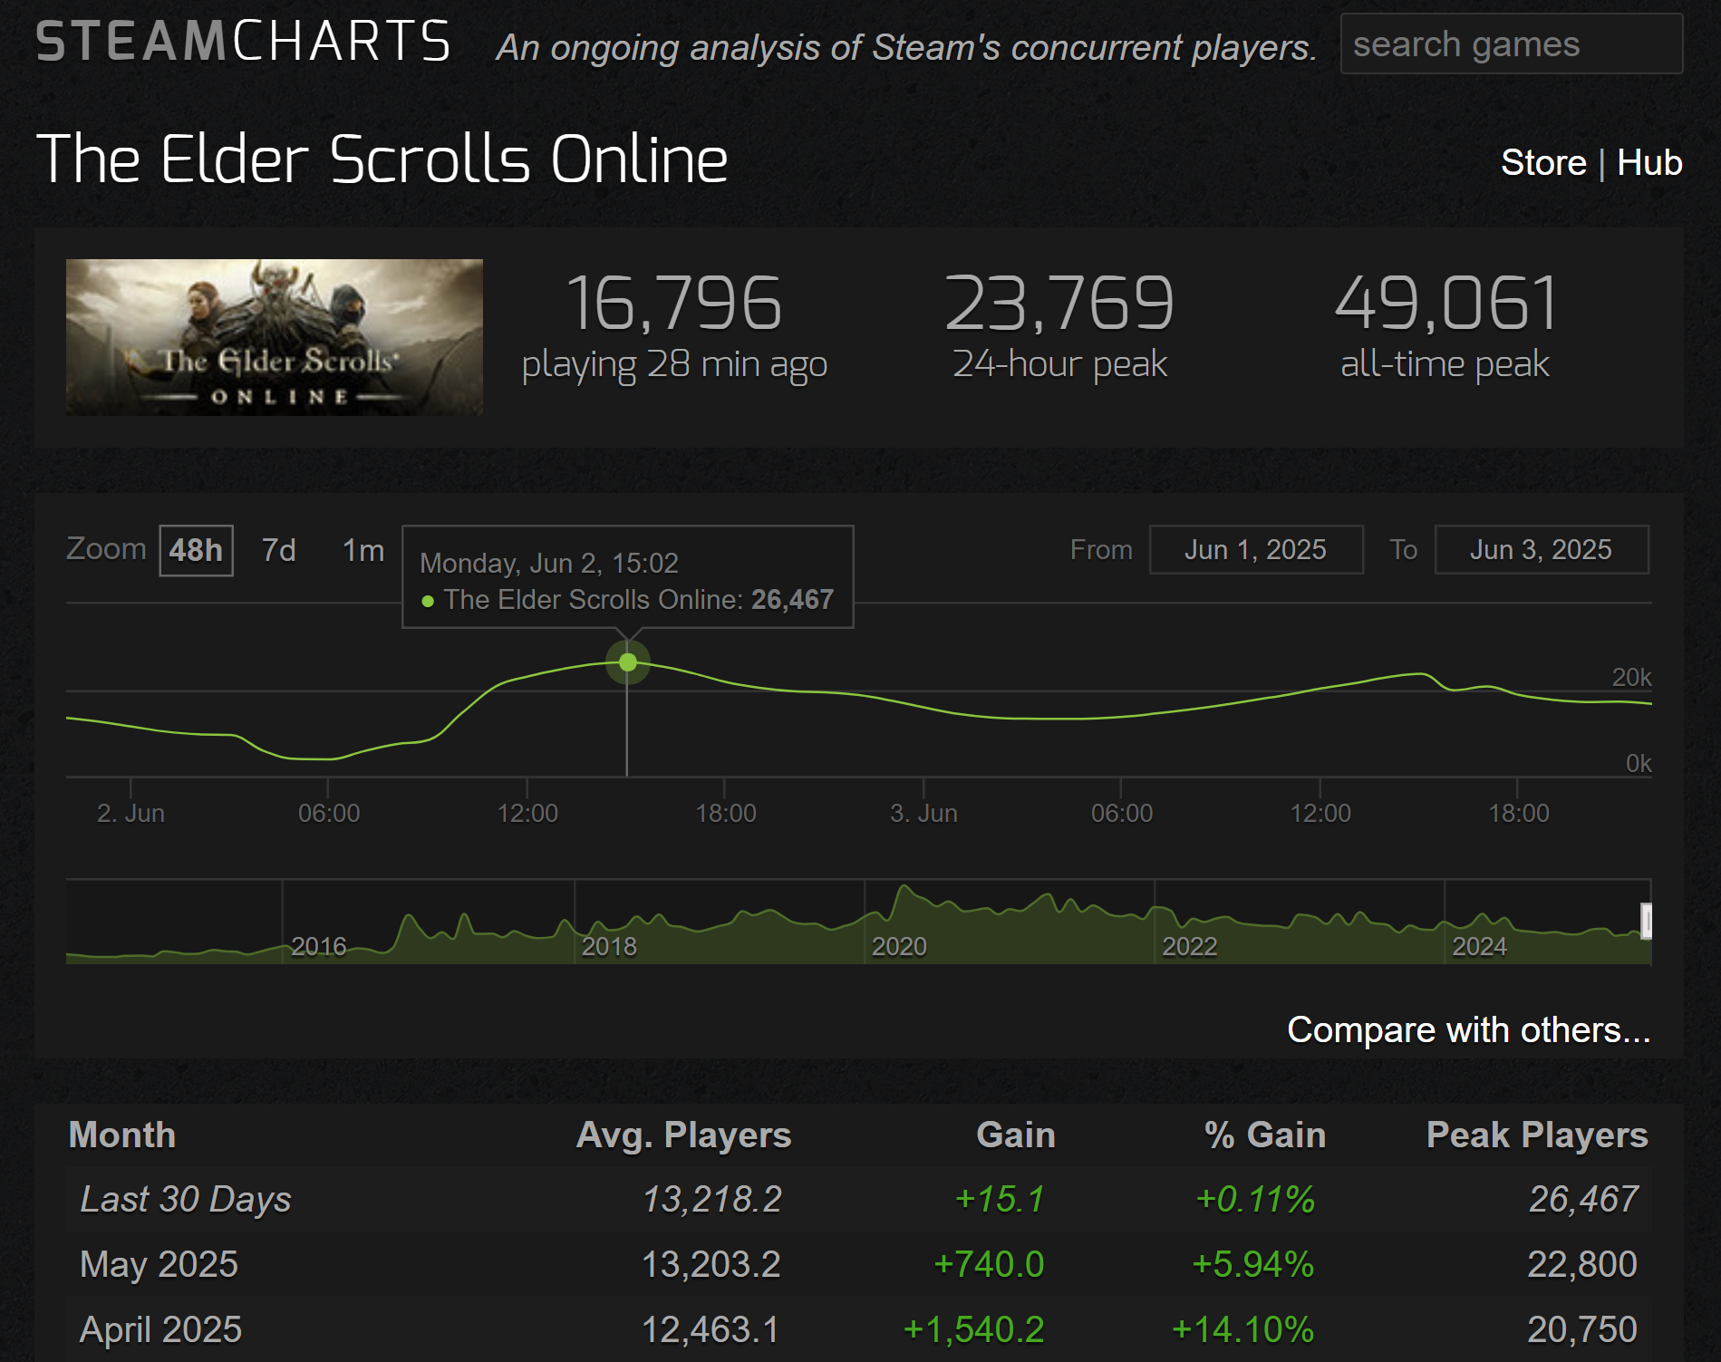Click the May 2025 row label
This screenshot has width=1721, height=1362.
click(x=159, y=1265)
